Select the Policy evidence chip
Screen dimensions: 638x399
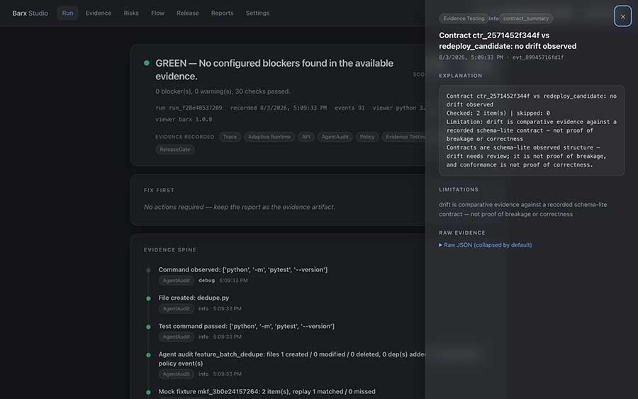(x=366, y=137)
